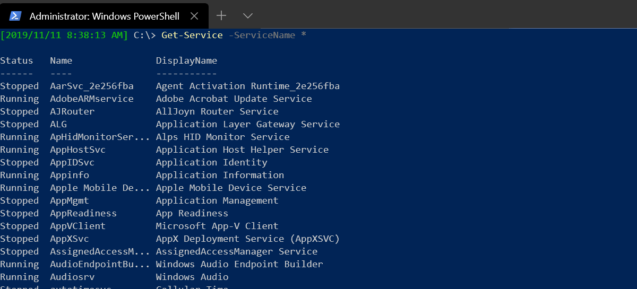Click Application Layer Gateway Service text
Image resolution: width=637 pixels, height=289 pixels.
[x=248, y=124]
